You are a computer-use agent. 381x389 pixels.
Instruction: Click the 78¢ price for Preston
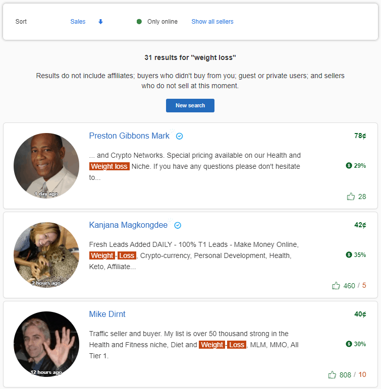click(360, 136)
